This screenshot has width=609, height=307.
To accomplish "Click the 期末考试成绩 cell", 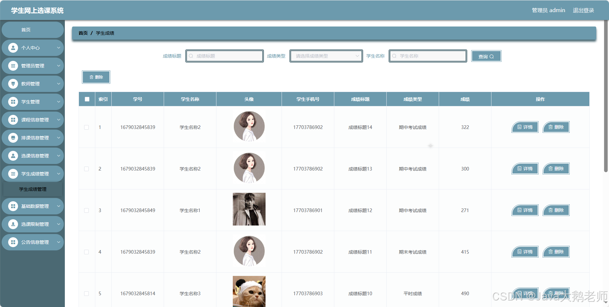I will (413, 252).
